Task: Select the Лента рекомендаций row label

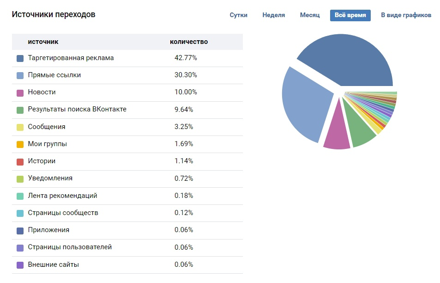Action: [x=62, y=196]
